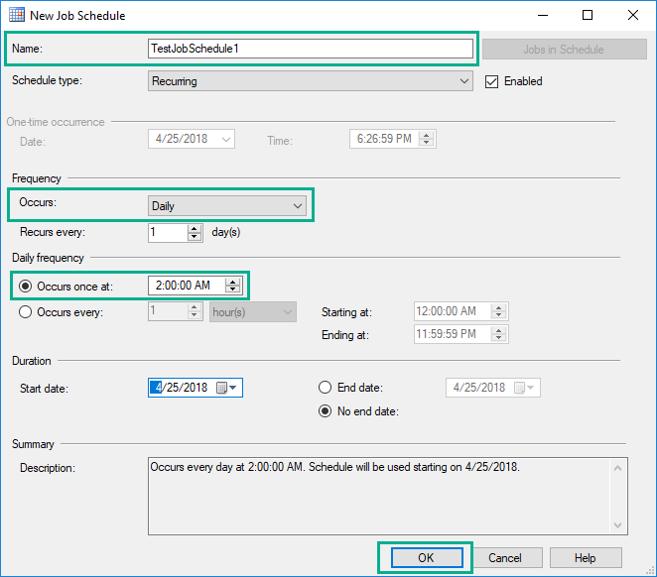Open the Schedule type dropdown

click(310, 81)
